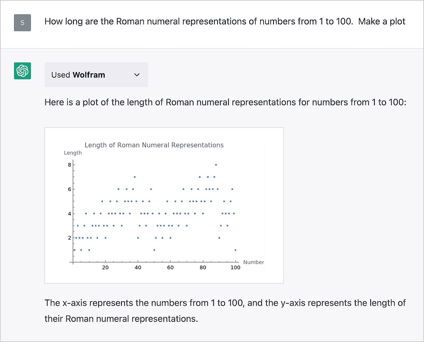Click the y-axis tick label 8
The width and height of the screenshot is (424, 342).
[70, 165]
